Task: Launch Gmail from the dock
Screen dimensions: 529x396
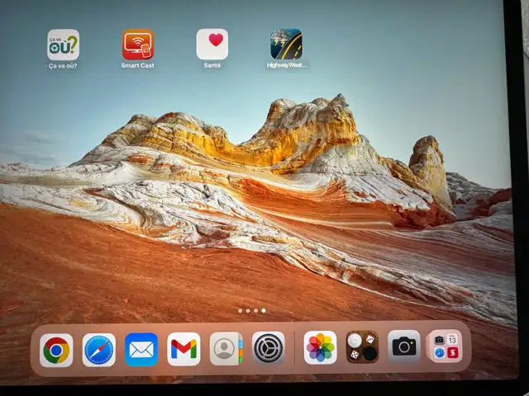Action: [183, 349]
